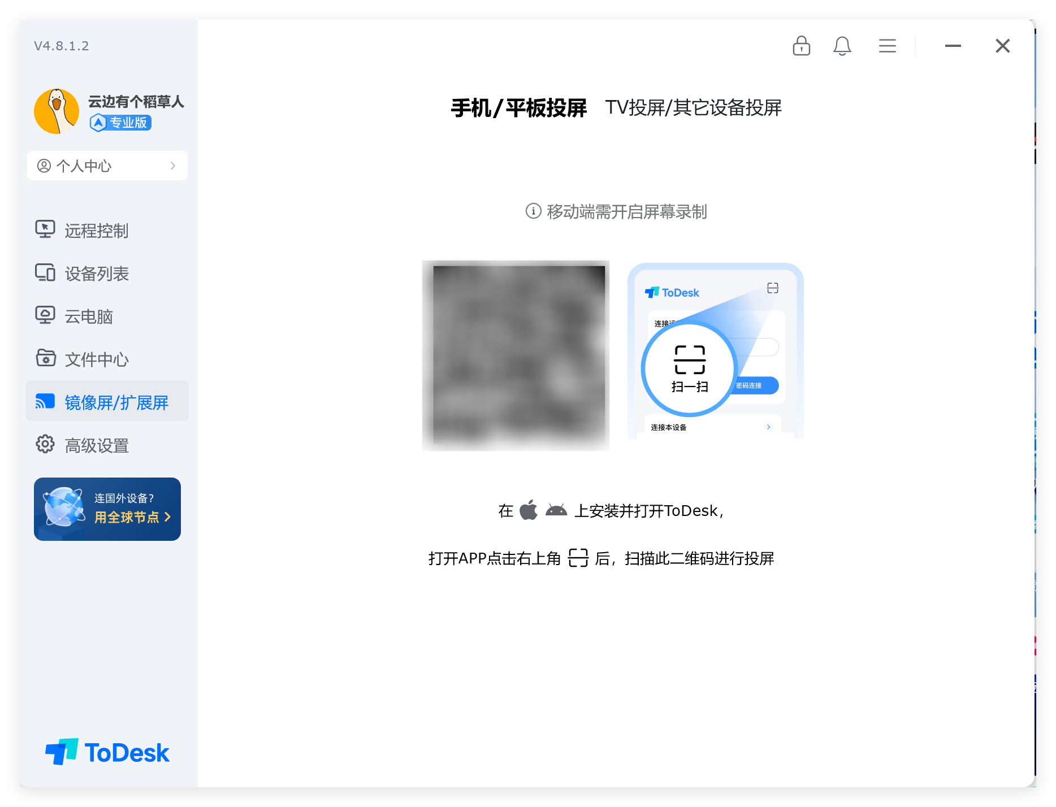Screen dimensions: 1056x807
Task: Click the 连国外设备? text
Action: (x=124, y=498)
